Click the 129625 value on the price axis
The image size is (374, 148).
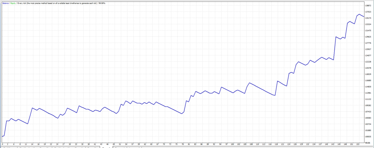369,37
